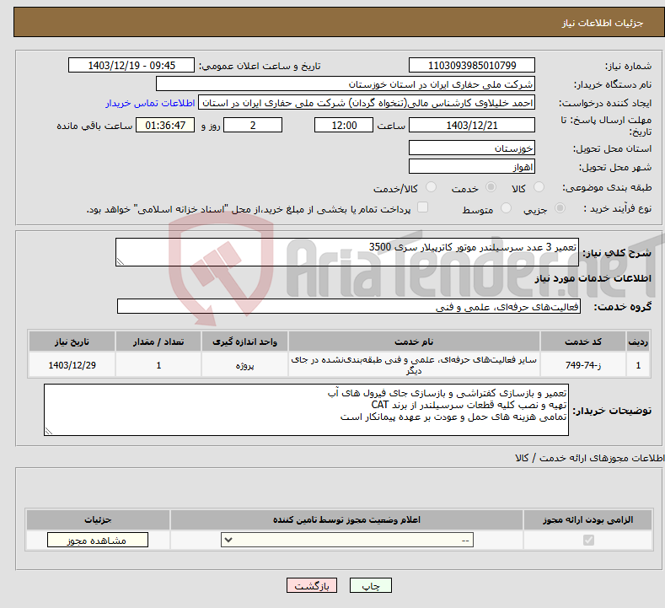Viewport: 665px width, 608px height.
Task: Click the جزئیات اطلاعات نیاز header title
Action: (603, 23)
